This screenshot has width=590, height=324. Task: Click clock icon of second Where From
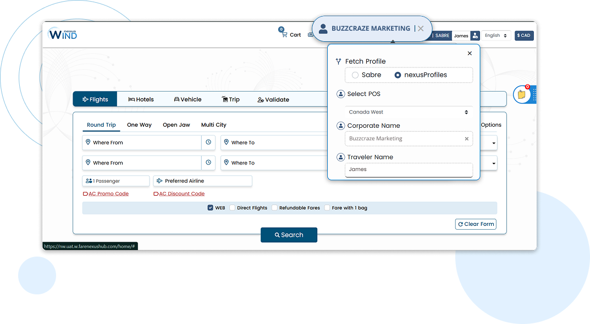pyautogui.click(x=208, y=163)
